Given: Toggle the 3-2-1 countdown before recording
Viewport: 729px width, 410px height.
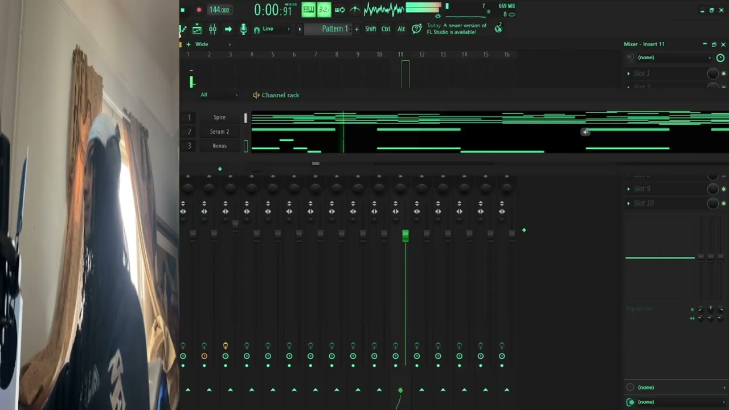Looking at the screenshot, I should pos(324,9).
